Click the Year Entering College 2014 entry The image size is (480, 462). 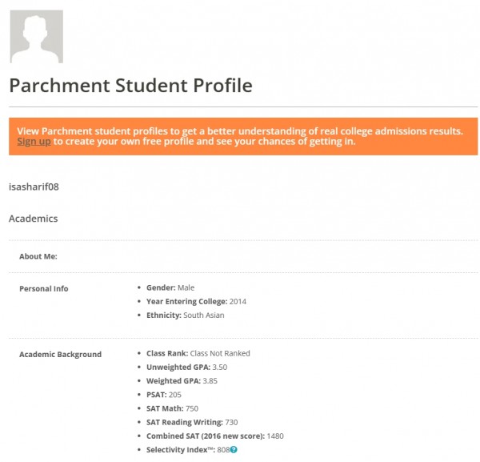tap(196, 302)
